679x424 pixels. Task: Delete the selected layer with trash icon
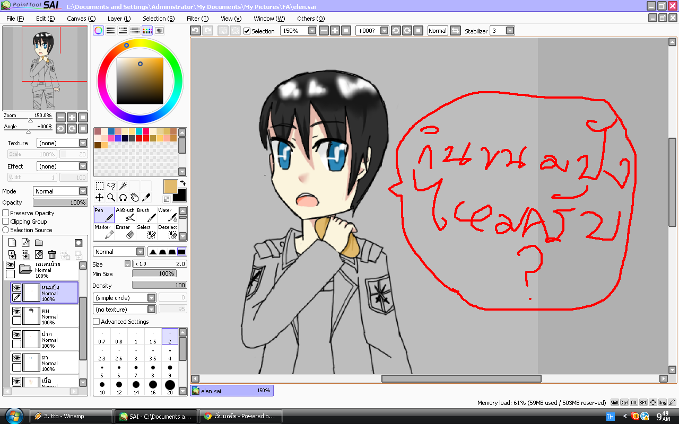click(x=52, y=255)
